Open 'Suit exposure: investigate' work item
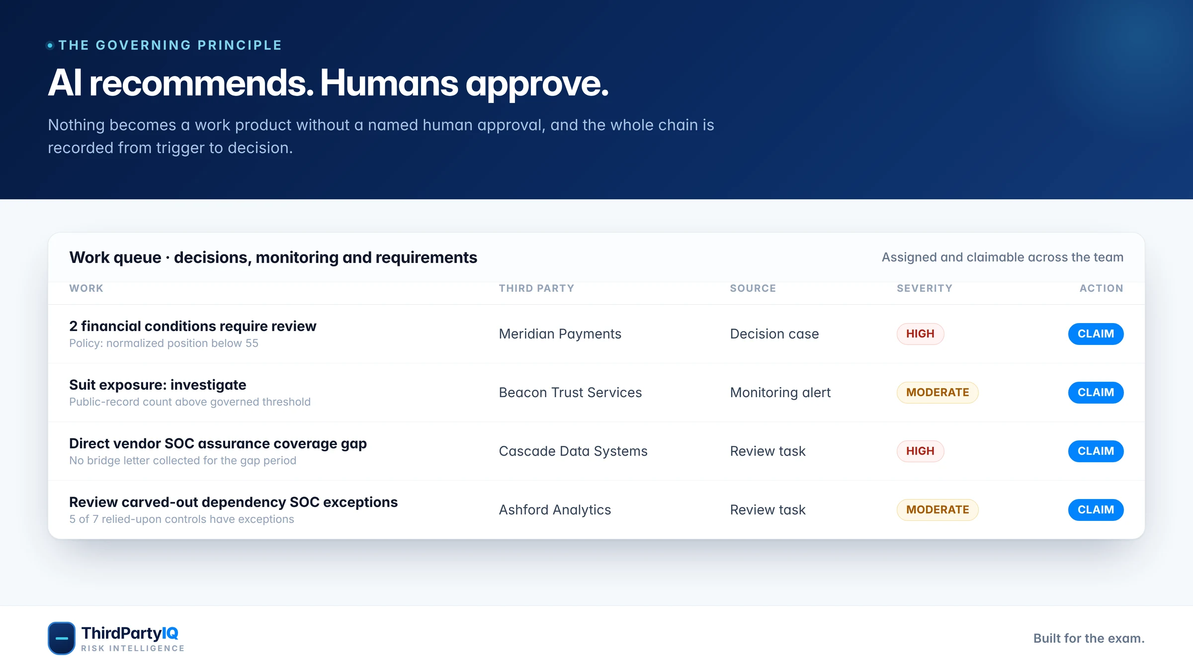This screenshot has width=1193, height=671. point(158,385)
